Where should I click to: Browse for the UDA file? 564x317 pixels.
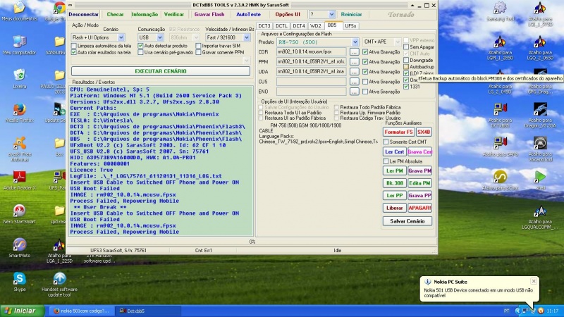354,72
